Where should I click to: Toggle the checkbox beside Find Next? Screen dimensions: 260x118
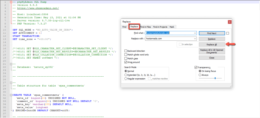227,33
